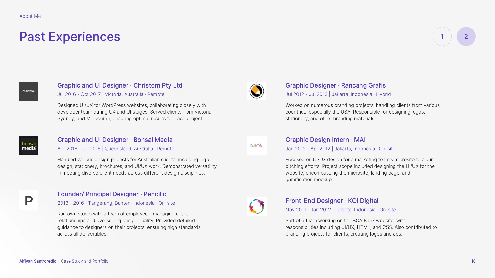Screen dimensions: 495x278
Task: Click Jul 2016 - Oct 2017 date line
Action: (79, 94)
